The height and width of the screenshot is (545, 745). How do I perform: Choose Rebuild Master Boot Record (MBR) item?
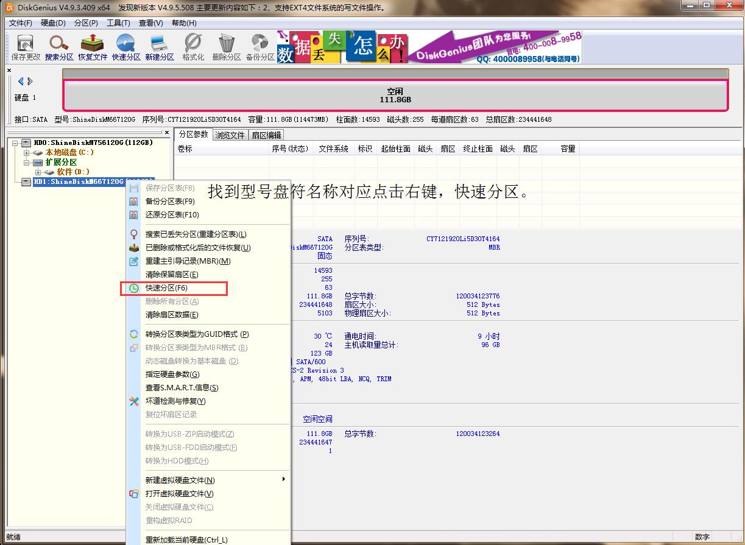tap(208, 261)
